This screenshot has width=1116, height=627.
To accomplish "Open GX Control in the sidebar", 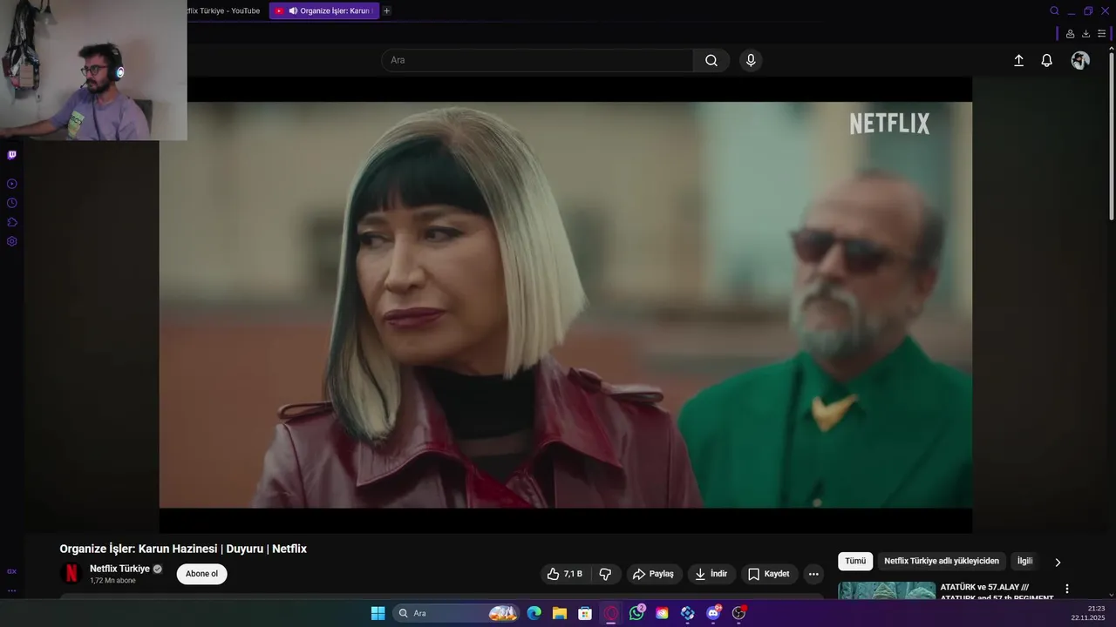I will click(x=11, y=571).
